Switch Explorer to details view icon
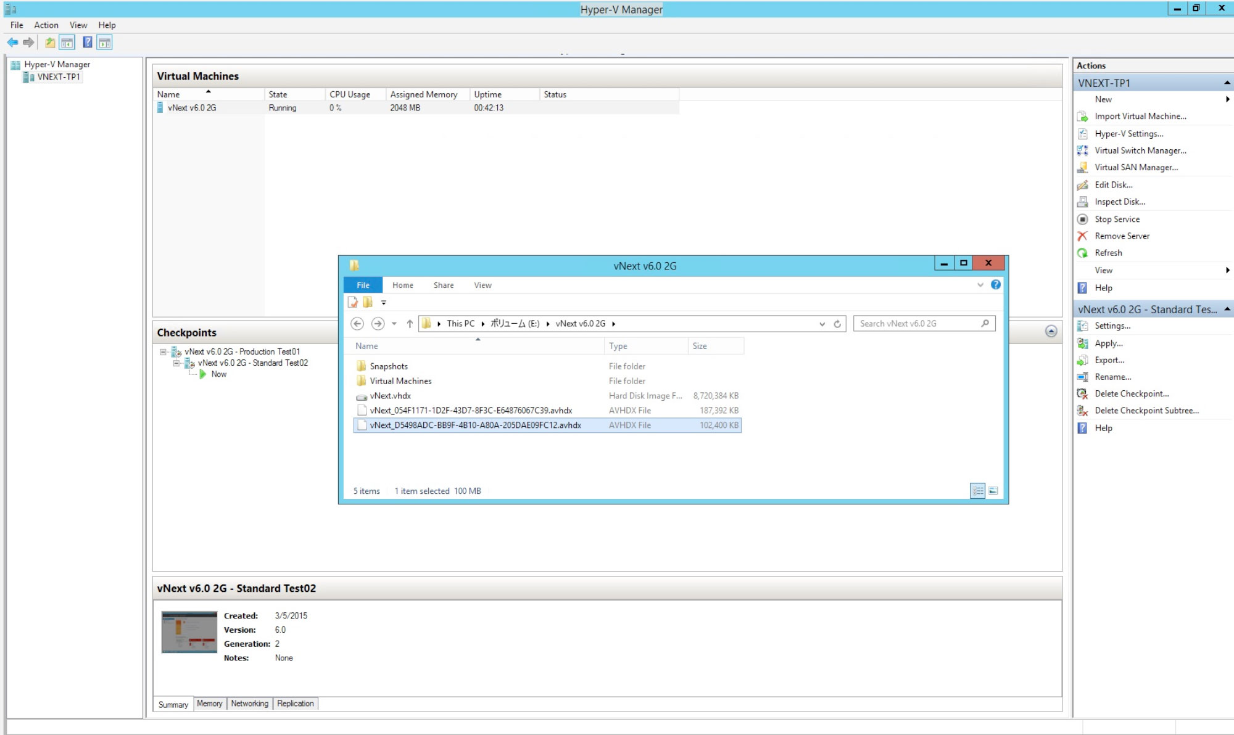 coord(978,491)
